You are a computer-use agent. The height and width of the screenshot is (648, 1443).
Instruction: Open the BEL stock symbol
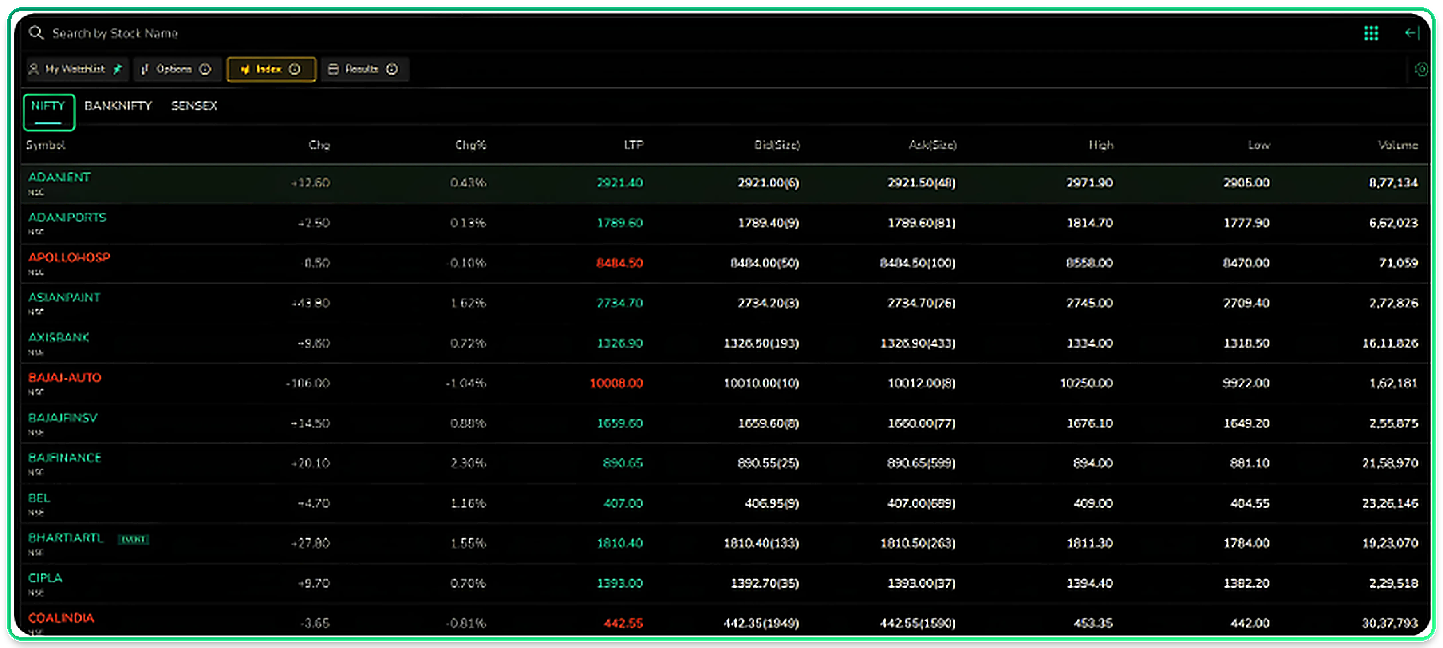click(x=39, y=498)
